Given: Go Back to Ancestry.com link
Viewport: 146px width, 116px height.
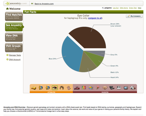Looking at the screenshot, I should (x=44, y=4).
